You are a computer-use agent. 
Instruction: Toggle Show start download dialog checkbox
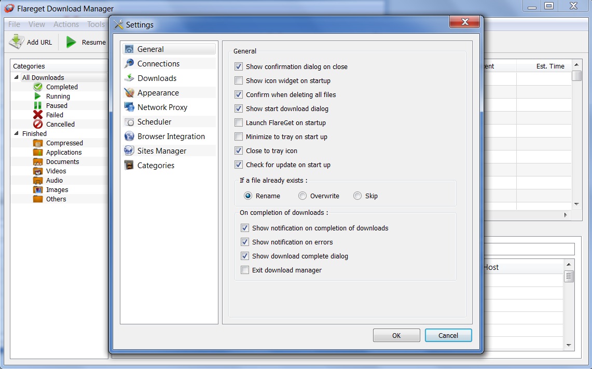point(239,108)
